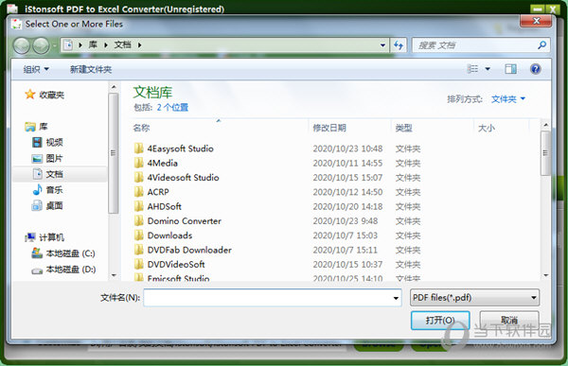Select the Emicsoft Studio folder name

tap(178, 278)
